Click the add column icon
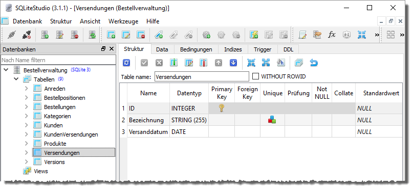This screenshot has height=190, width=413. [173, 63]
